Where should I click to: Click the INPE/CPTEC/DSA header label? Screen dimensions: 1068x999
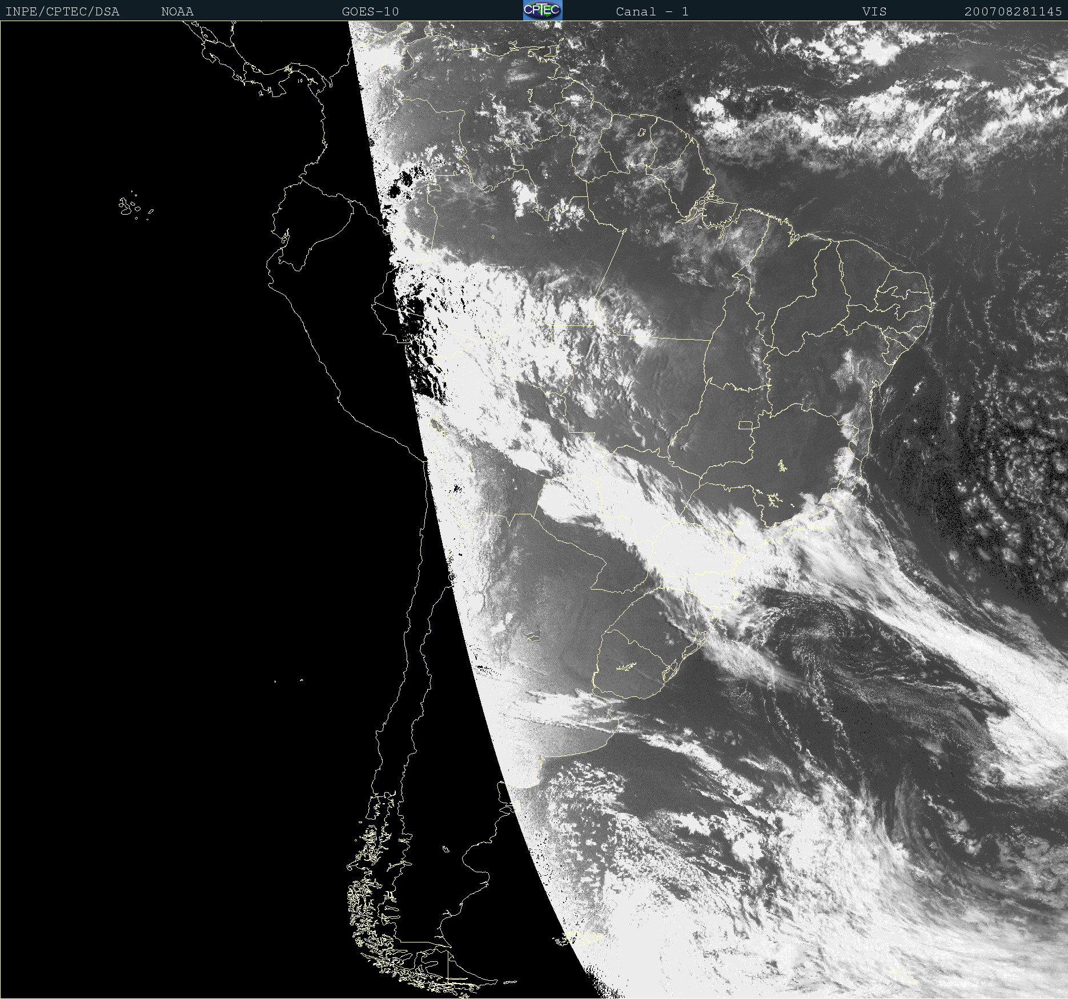click(62, 11)
